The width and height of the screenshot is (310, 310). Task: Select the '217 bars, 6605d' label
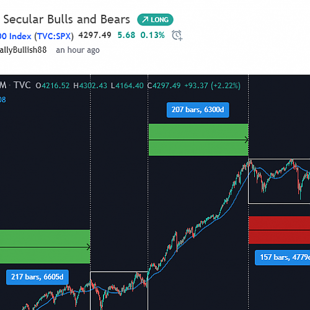coord(37,277)
